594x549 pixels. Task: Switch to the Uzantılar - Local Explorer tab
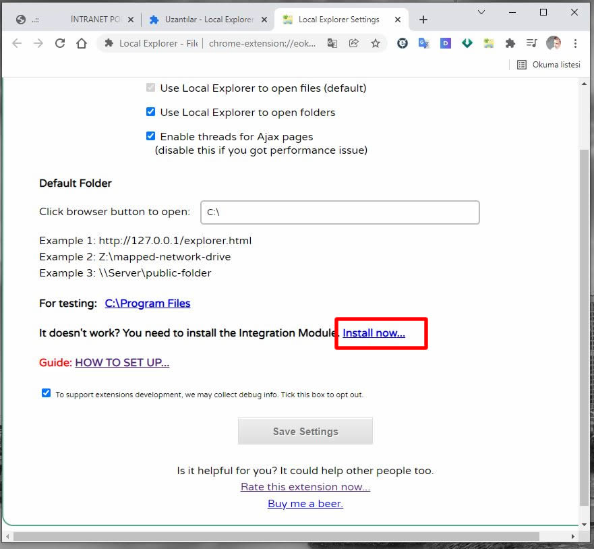coord(202,20)
